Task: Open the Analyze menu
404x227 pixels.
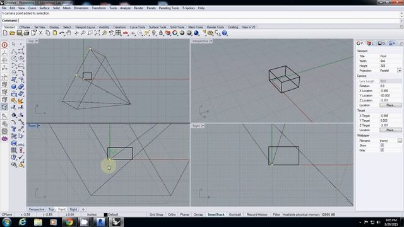Action: pos(126,8)
